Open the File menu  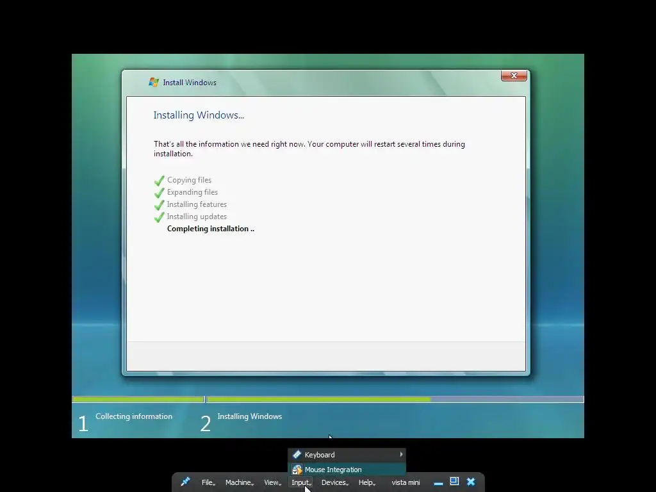coord(208,482)
